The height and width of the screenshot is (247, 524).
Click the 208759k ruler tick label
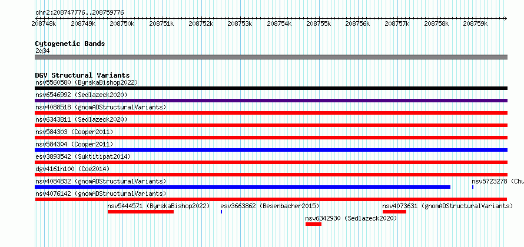pyautogui.click(x=476, y=24)
